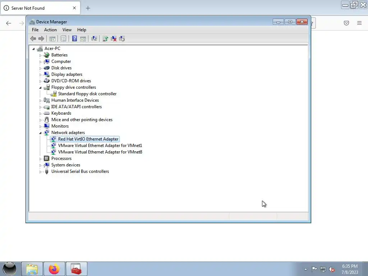Click the Batteries category icon
368x276 pixels.
point(47,55)
